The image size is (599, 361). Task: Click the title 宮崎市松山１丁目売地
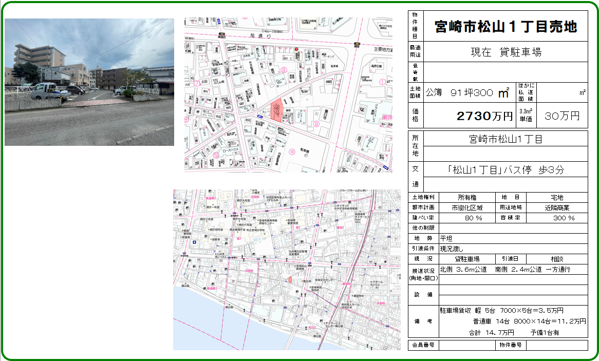505,26
